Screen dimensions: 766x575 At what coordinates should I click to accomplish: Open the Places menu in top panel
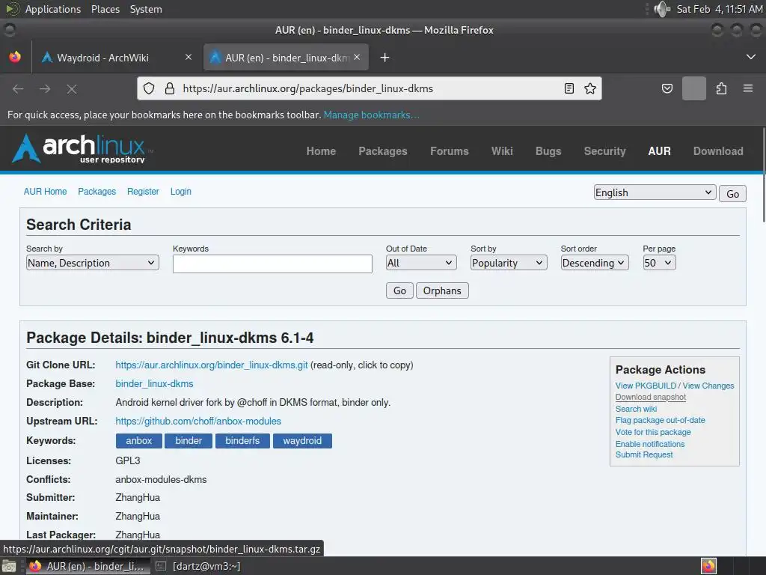tap(105, 9)
